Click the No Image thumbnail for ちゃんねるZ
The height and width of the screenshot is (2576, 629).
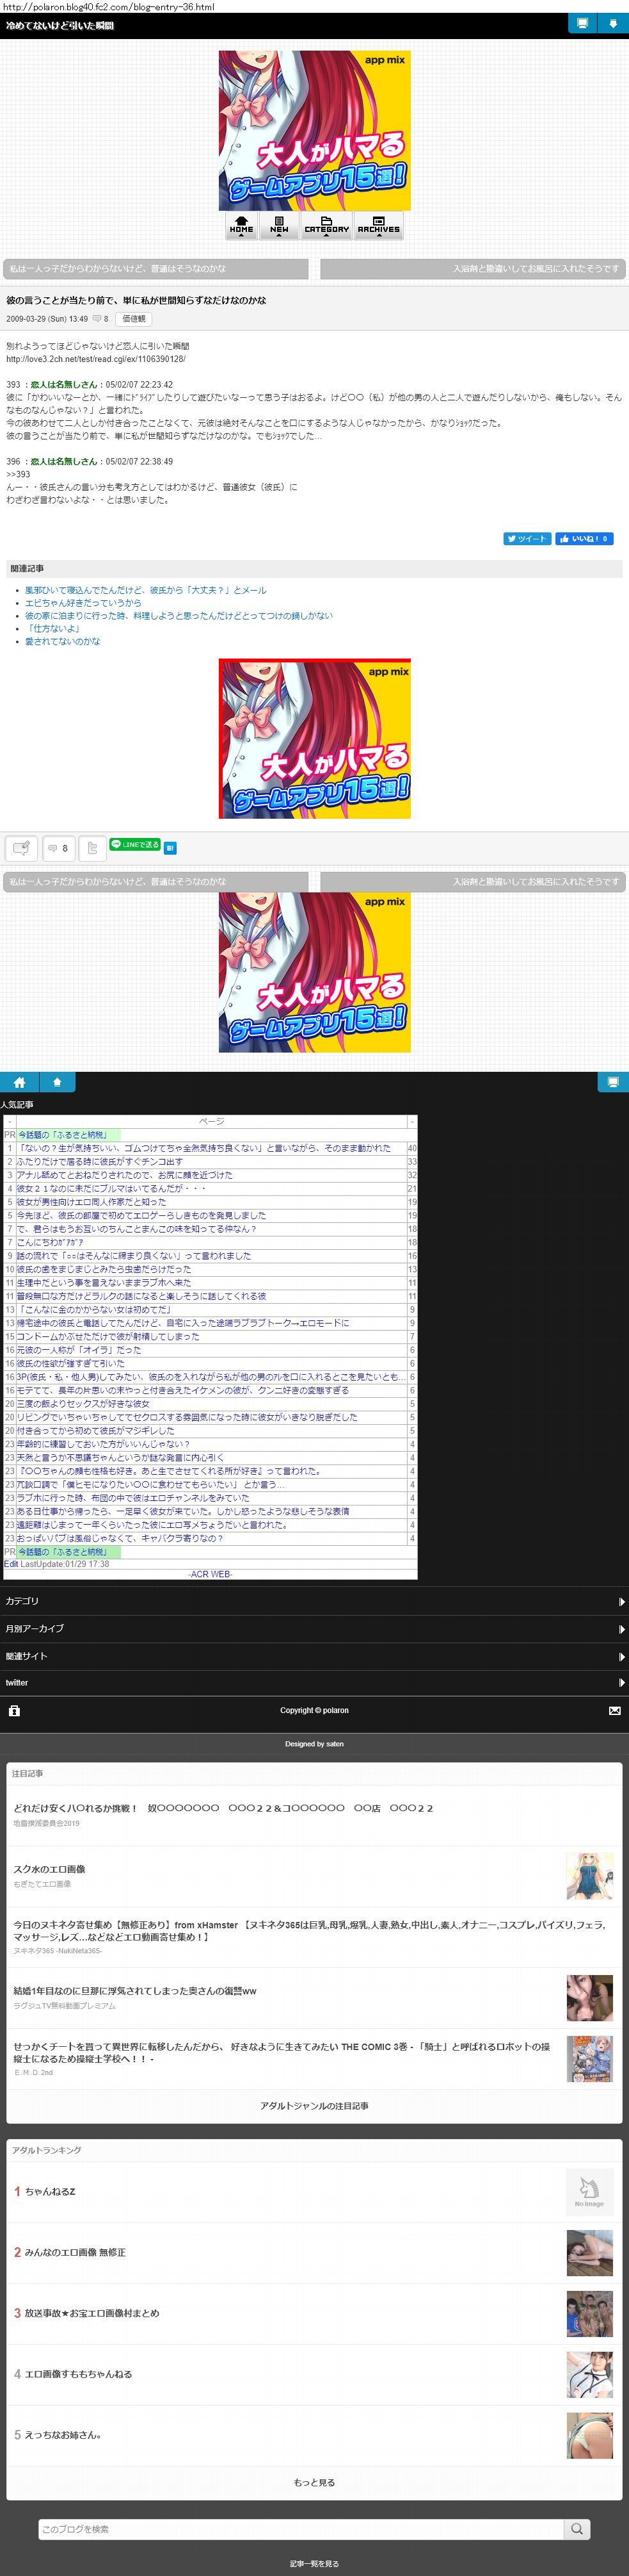click(x=589, y=2192)
